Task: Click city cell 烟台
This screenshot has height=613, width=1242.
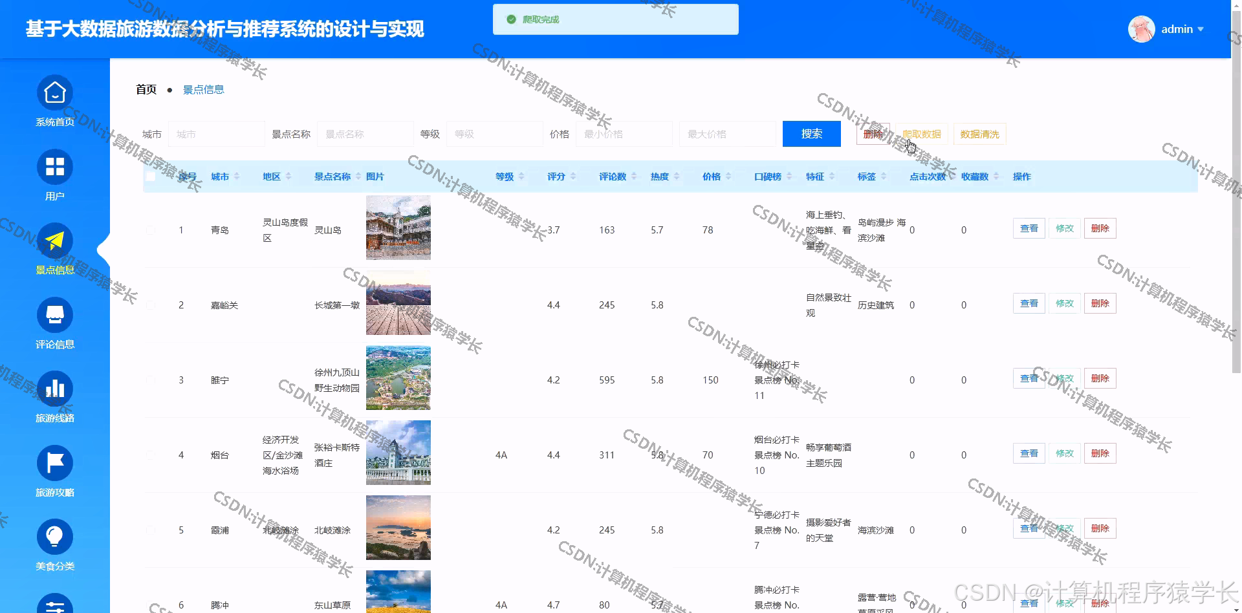Action: coord(220,455)
